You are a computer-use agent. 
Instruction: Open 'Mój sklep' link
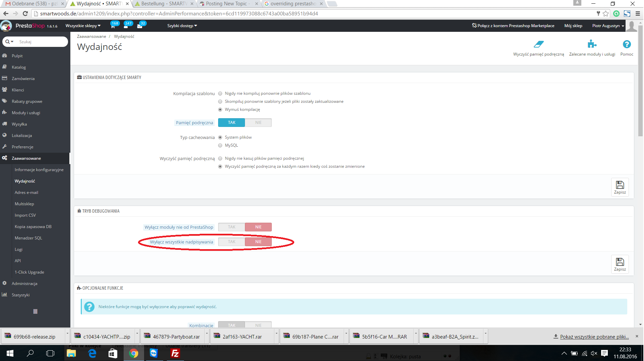click(573, 26)
